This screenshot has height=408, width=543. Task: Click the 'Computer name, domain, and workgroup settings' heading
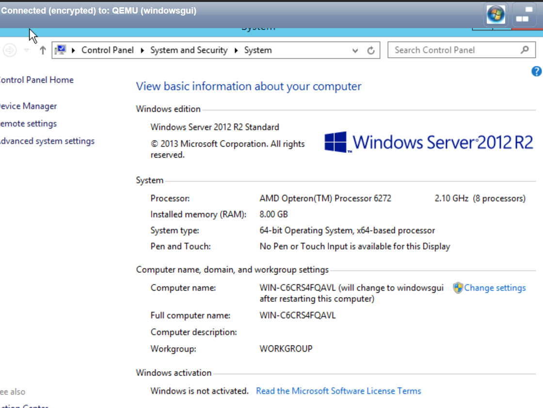pos(232,269)
